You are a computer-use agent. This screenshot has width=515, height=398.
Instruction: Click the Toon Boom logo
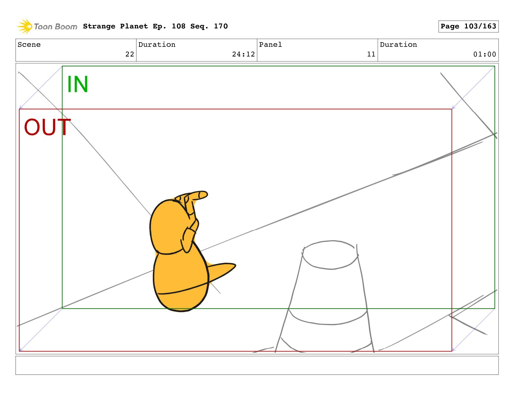(47, 27)
